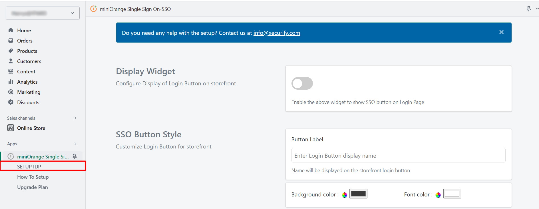
Task: Pick the white font color swatch
Action: pos(452,194)
